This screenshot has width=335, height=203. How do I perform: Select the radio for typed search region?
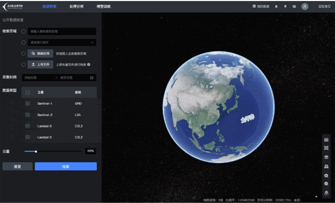23,31
